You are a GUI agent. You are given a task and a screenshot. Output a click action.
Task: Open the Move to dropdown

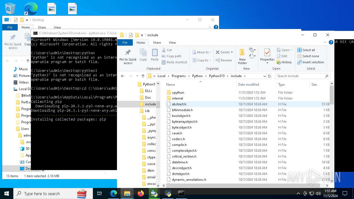pyautogui.click(x=202, y=52)
